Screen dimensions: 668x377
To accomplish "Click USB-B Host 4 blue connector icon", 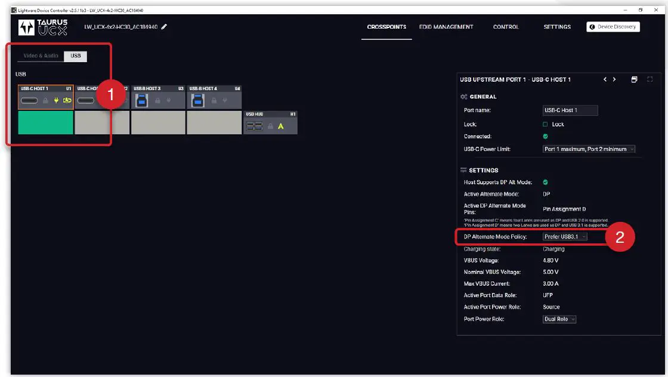I will coord(197,101).
